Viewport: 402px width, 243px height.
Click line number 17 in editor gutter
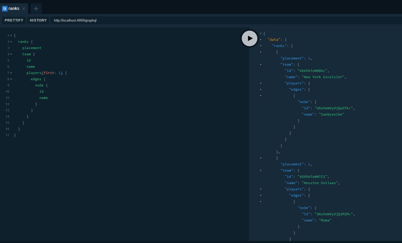[x=7, y=135]
